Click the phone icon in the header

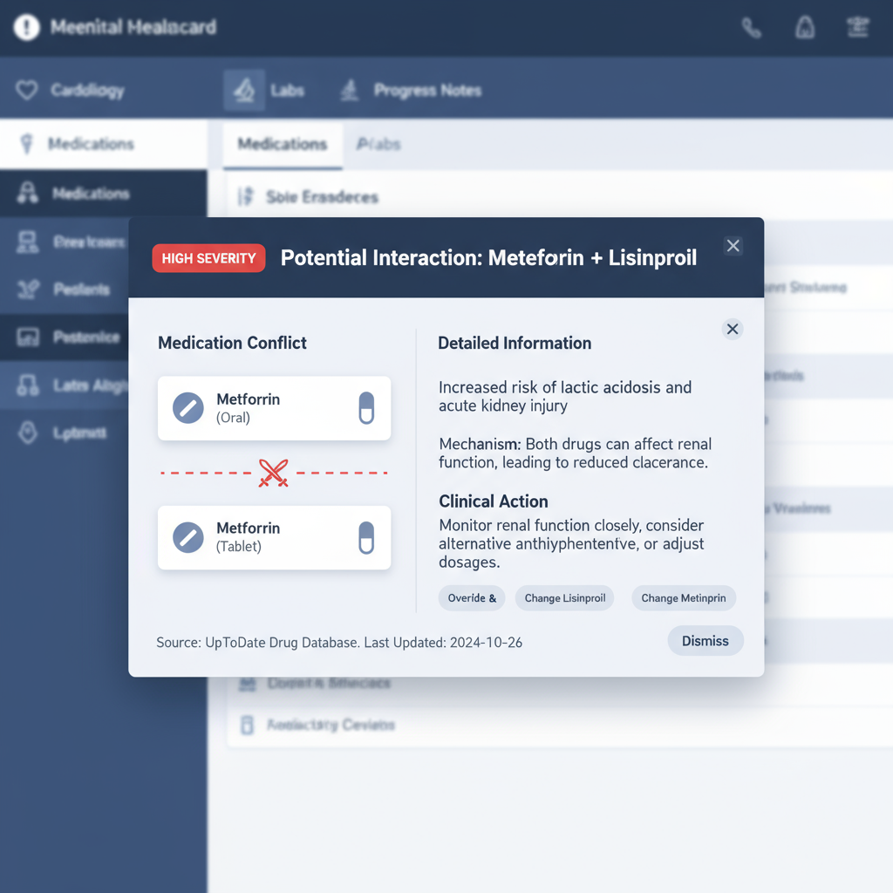click(752, 27)
